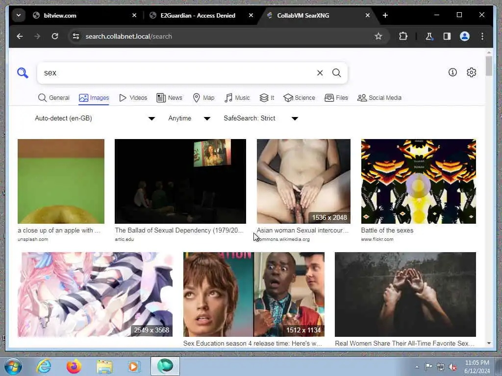
Task: Open a new browser tab
Action: (x=385, y=15)
